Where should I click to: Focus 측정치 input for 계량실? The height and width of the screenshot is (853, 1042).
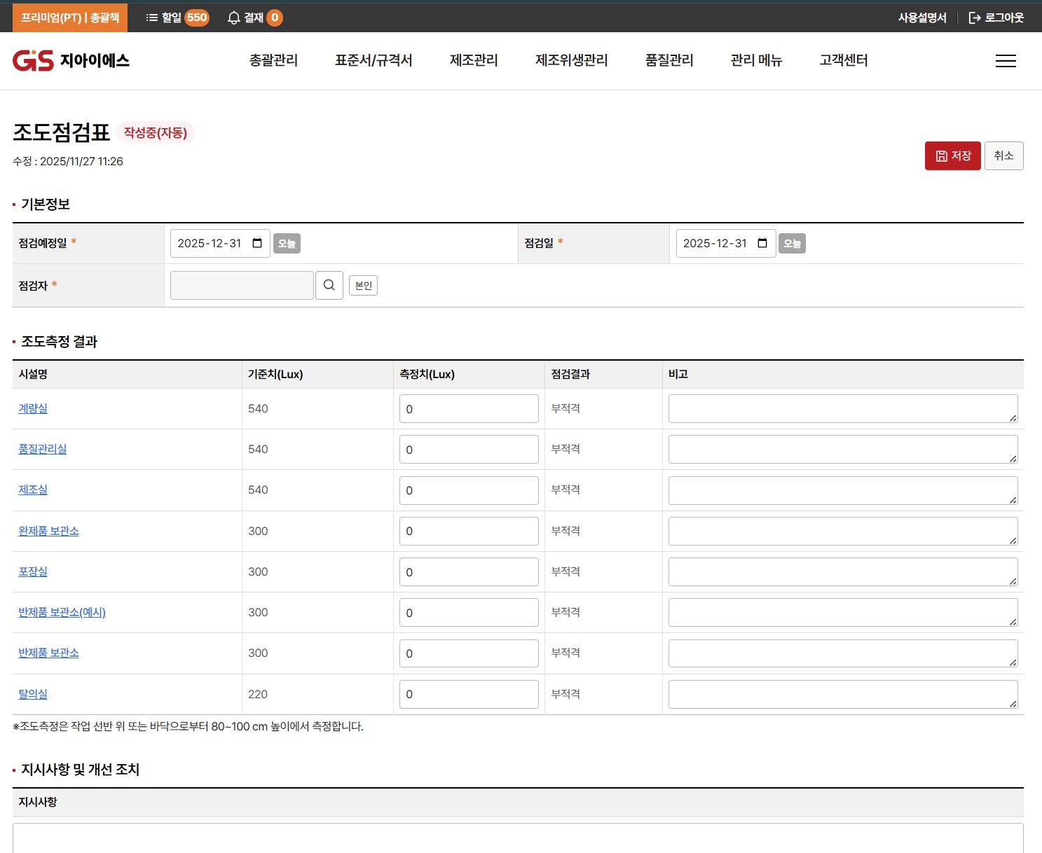pos(469,409)
